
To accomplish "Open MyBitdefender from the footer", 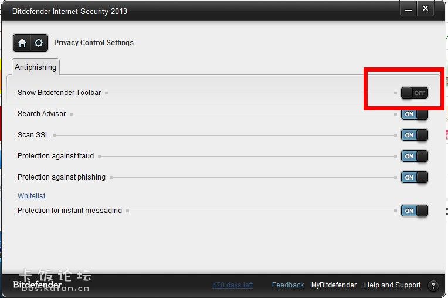I will 334,285.
